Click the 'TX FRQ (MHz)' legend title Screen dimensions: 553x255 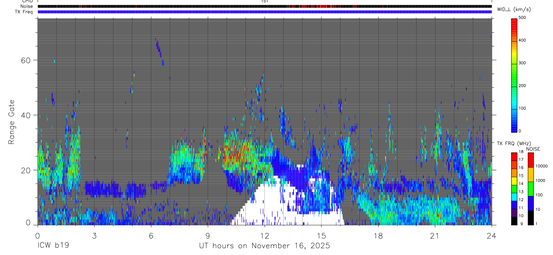pyautogui.click(x=513, y=143)
